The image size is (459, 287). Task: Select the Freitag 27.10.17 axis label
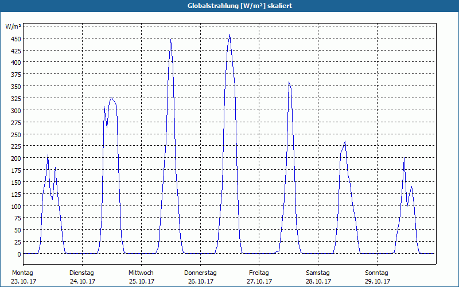coord(259,277)
